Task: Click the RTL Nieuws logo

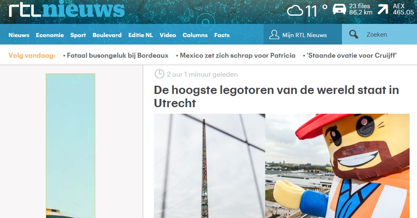Action: (66, 9)
